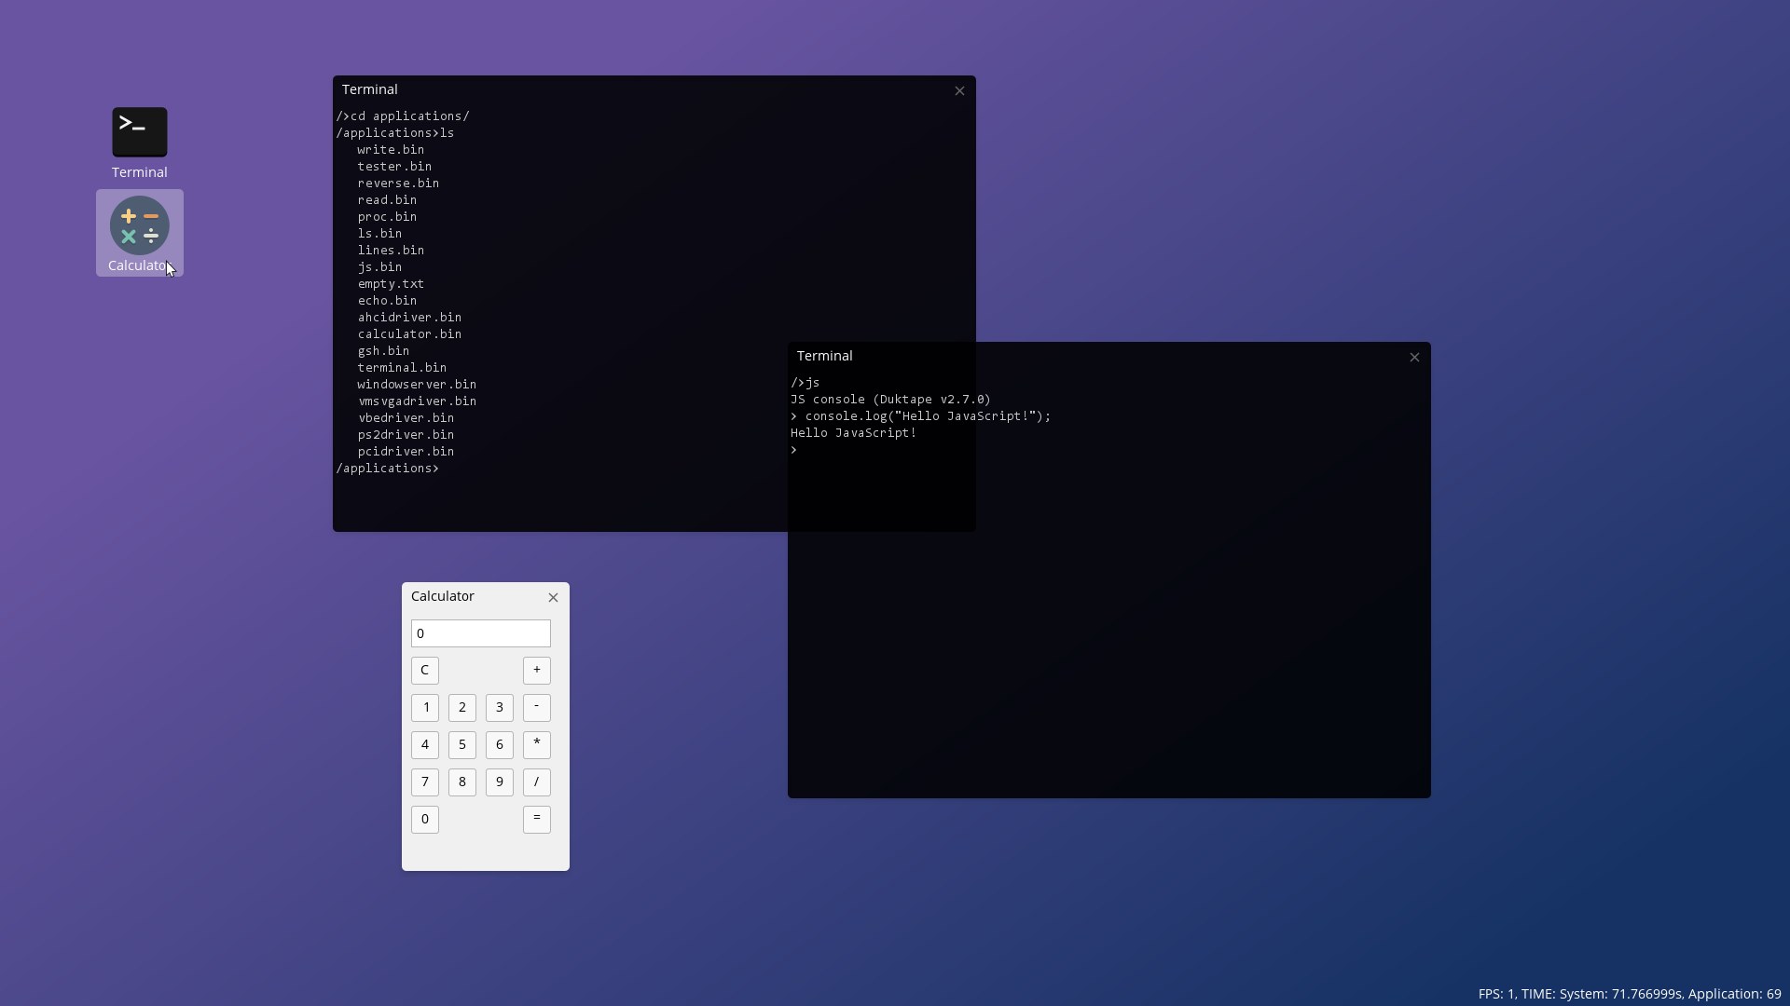Click the C clear button in Calculator
This screenshot has width=1790, height=1006.
pyautogui.click(x=425, y=671)
